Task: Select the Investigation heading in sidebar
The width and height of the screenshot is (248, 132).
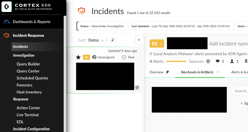Action: 24,55
